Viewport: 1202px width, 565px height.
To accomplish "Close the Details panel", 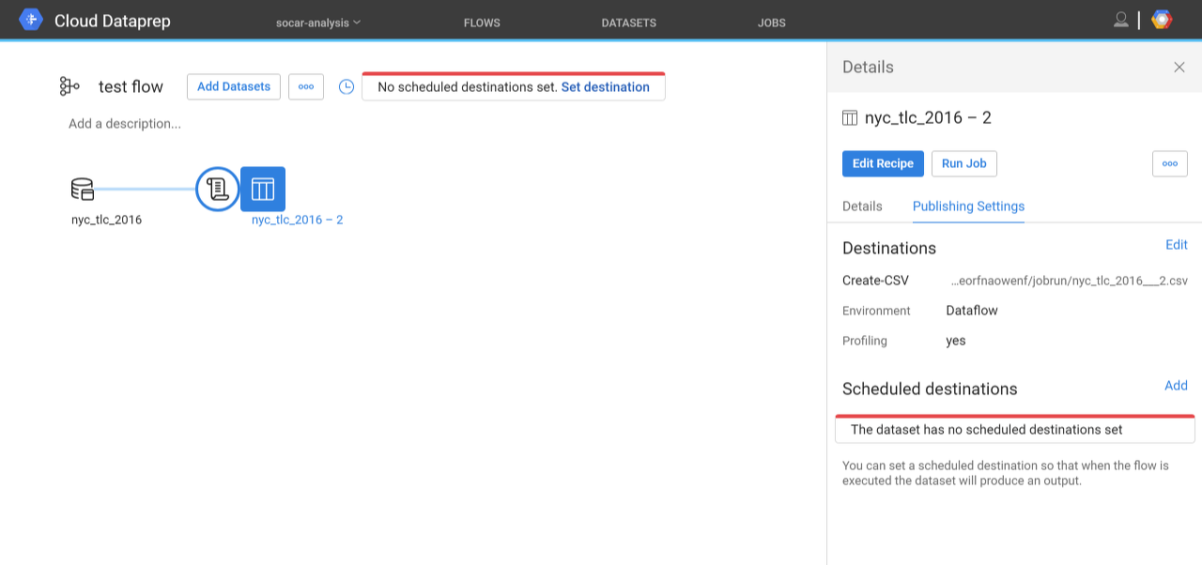I will pos(1179,67).
